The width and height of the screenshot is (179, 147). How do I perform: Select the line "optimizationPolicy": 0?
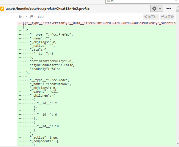coord(96,61)
